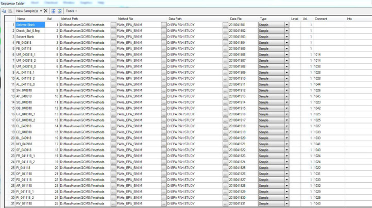Click the Paste icon in the toolbar
The height and width of the screenshot is (208, 372).
click(x=10, y=10)
